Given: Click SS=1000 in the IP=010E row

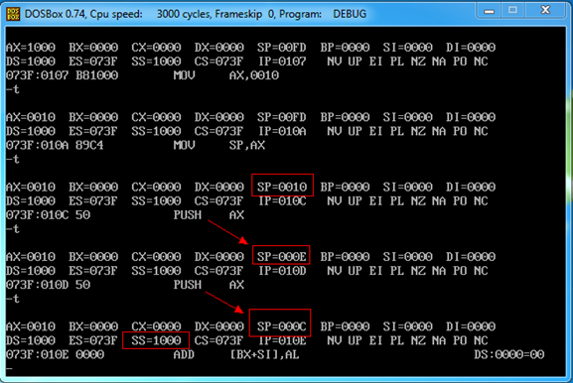Looking at the screenshot, I should click(156, 340).
